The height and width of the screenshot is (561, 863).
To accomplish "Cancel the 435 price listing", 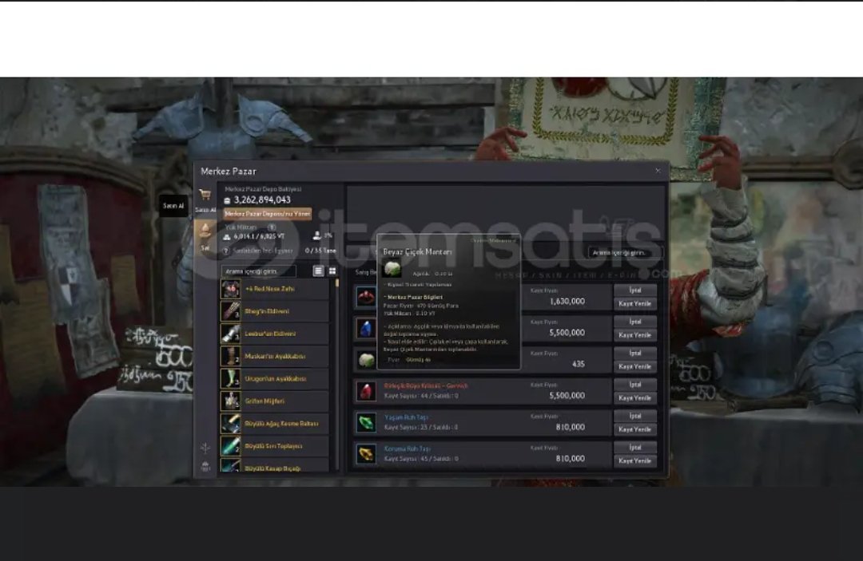I will pos(635,353).
